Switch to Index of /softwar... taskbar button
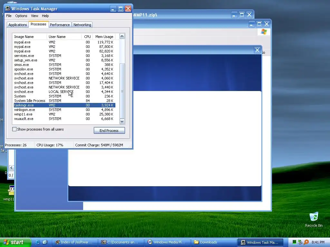330x247 pixels. pos(74,242)
